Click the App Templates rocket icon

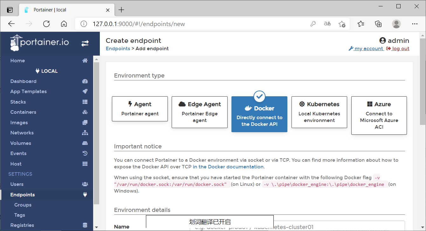tap(85, 92)
